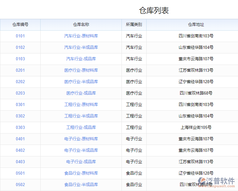Click address 重庆市云海路107号 in row 0401
The height and width of the screenshot is (191, 238).
(196, 139)
